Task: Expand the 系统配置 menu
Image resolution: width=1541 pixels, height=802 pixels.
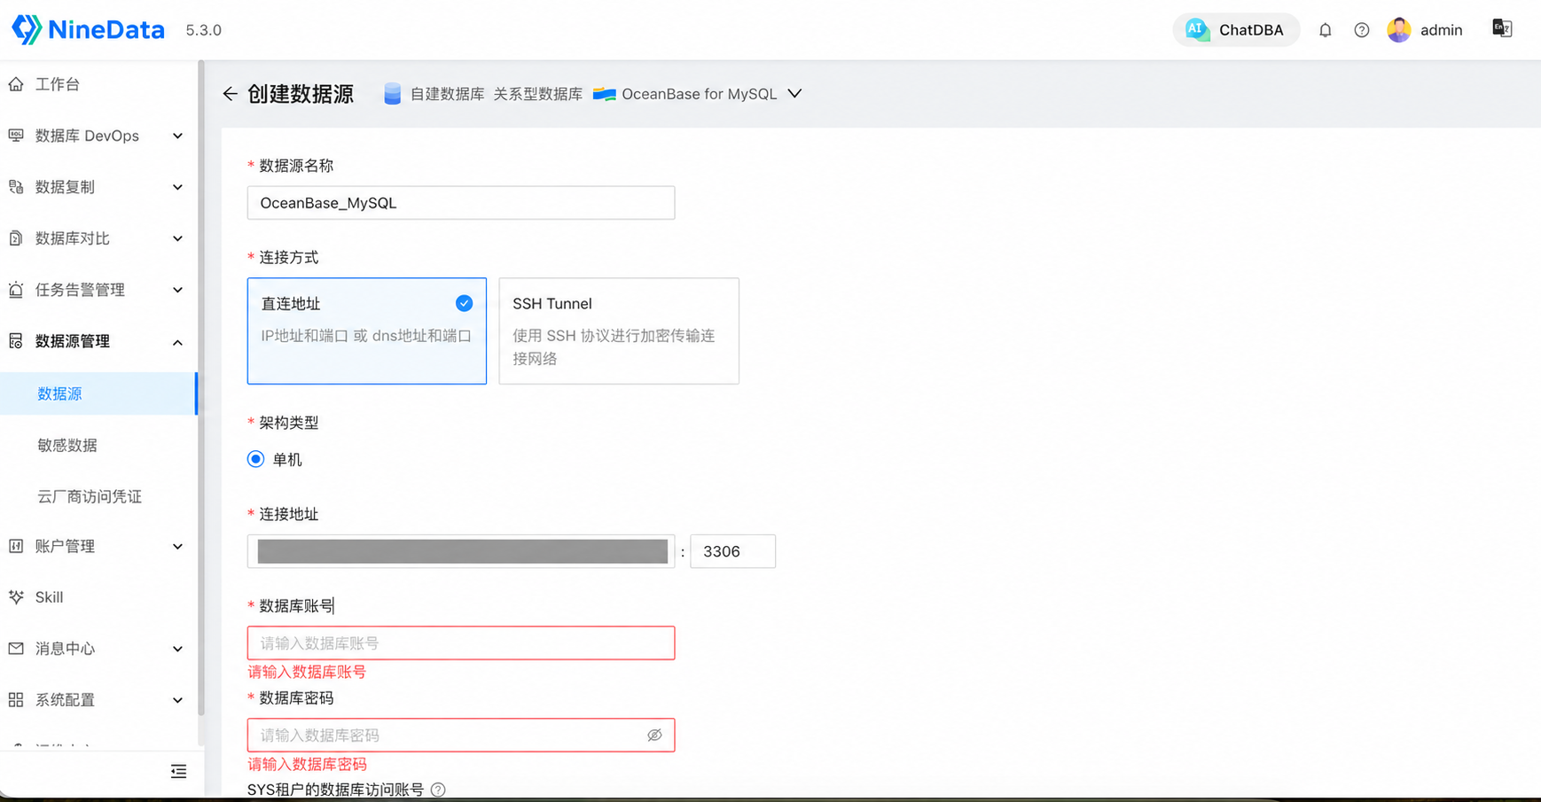Action: (x=98, y=700)
